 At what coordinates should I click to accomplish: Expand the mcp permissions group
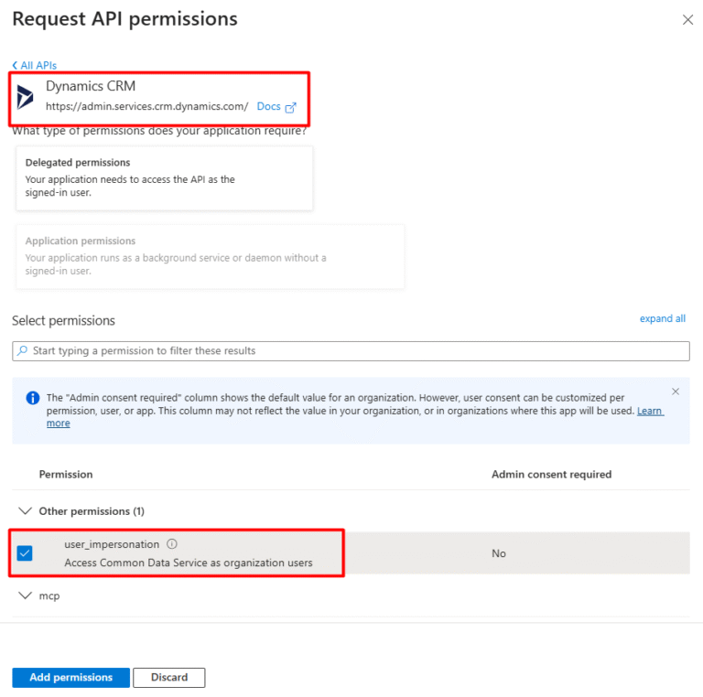[26, 595]
